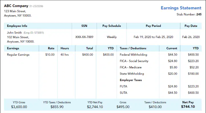Click the Federal Withholding row
Viewport: 206px width, 113px height.
click(x=159, y=55)
